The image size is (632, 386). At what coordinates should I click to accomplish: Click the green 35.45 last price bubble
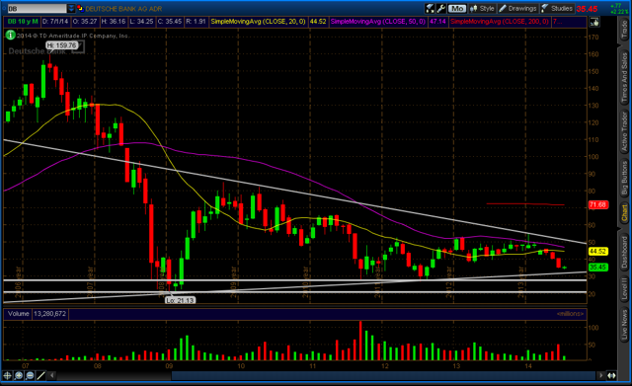pyautogui.click(x=597, y=268)
